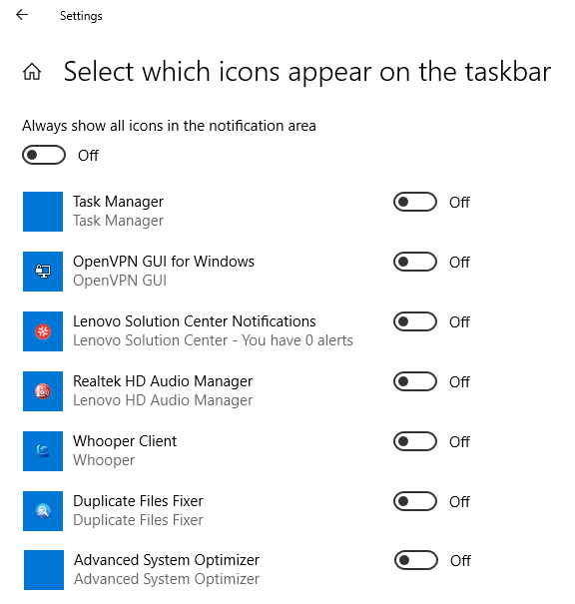Click the Settings title text
Image resolution: width=575 pixels, height=604 pixels.
pyautogui.click(x=81, y=16)
